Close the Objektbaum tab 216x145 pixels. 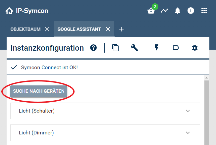click(47, 29)
